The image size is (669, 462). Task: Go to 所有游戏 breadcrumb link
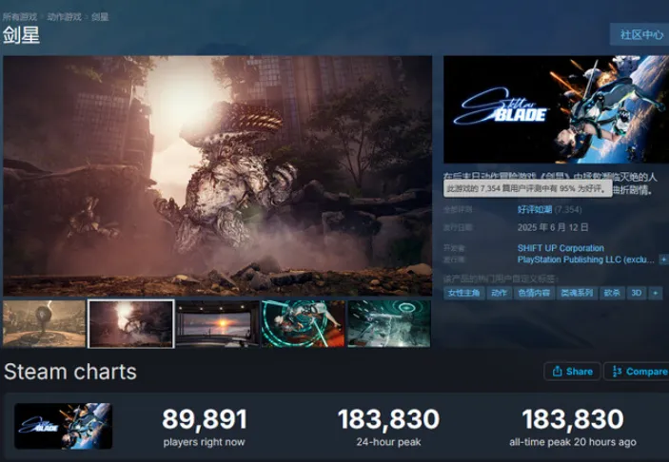point(20,17)
